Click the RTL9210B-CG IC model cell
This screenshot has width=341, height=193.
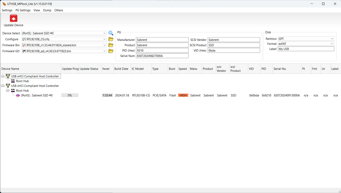141,95
